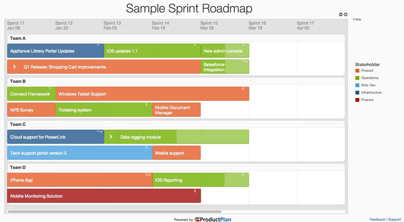404x222 pixels.
Task: Click comment icon on iPhone App bar
Action: coord(150,175)
